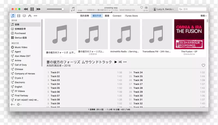Open the TV Shows library icon

(24, 16)
